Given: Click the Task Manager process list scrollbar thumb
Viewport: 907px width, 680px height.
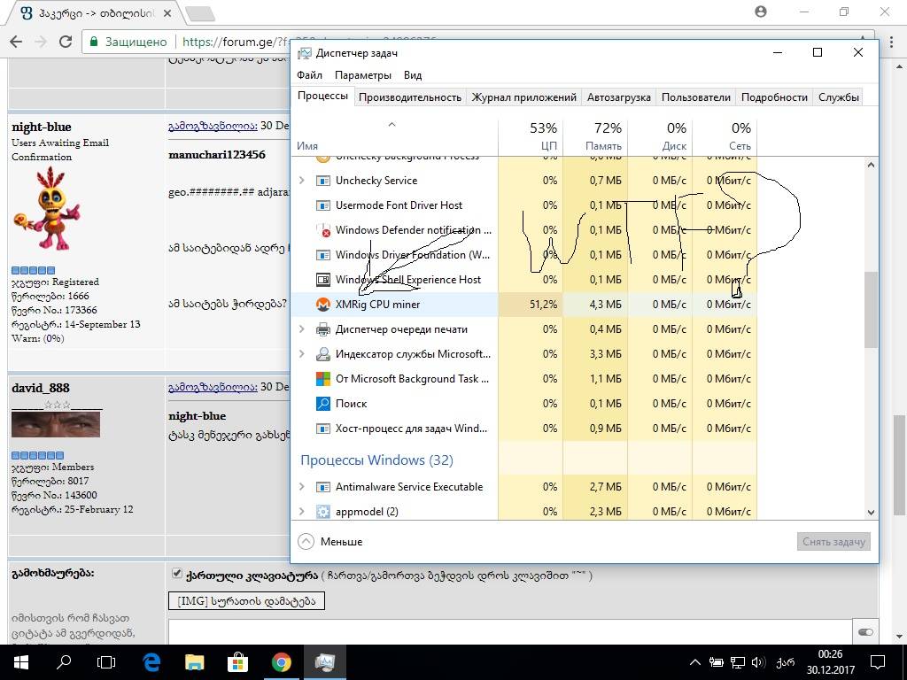Looking at the screenshot, I should pyautogui.click(x=871, y=309).
